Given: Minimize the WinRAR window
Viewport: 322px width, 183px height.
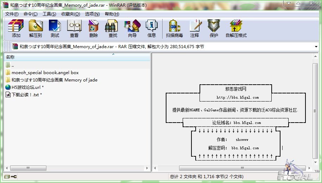Looking at the screenshot, I should pyautogui.click(x=289, y=3).
